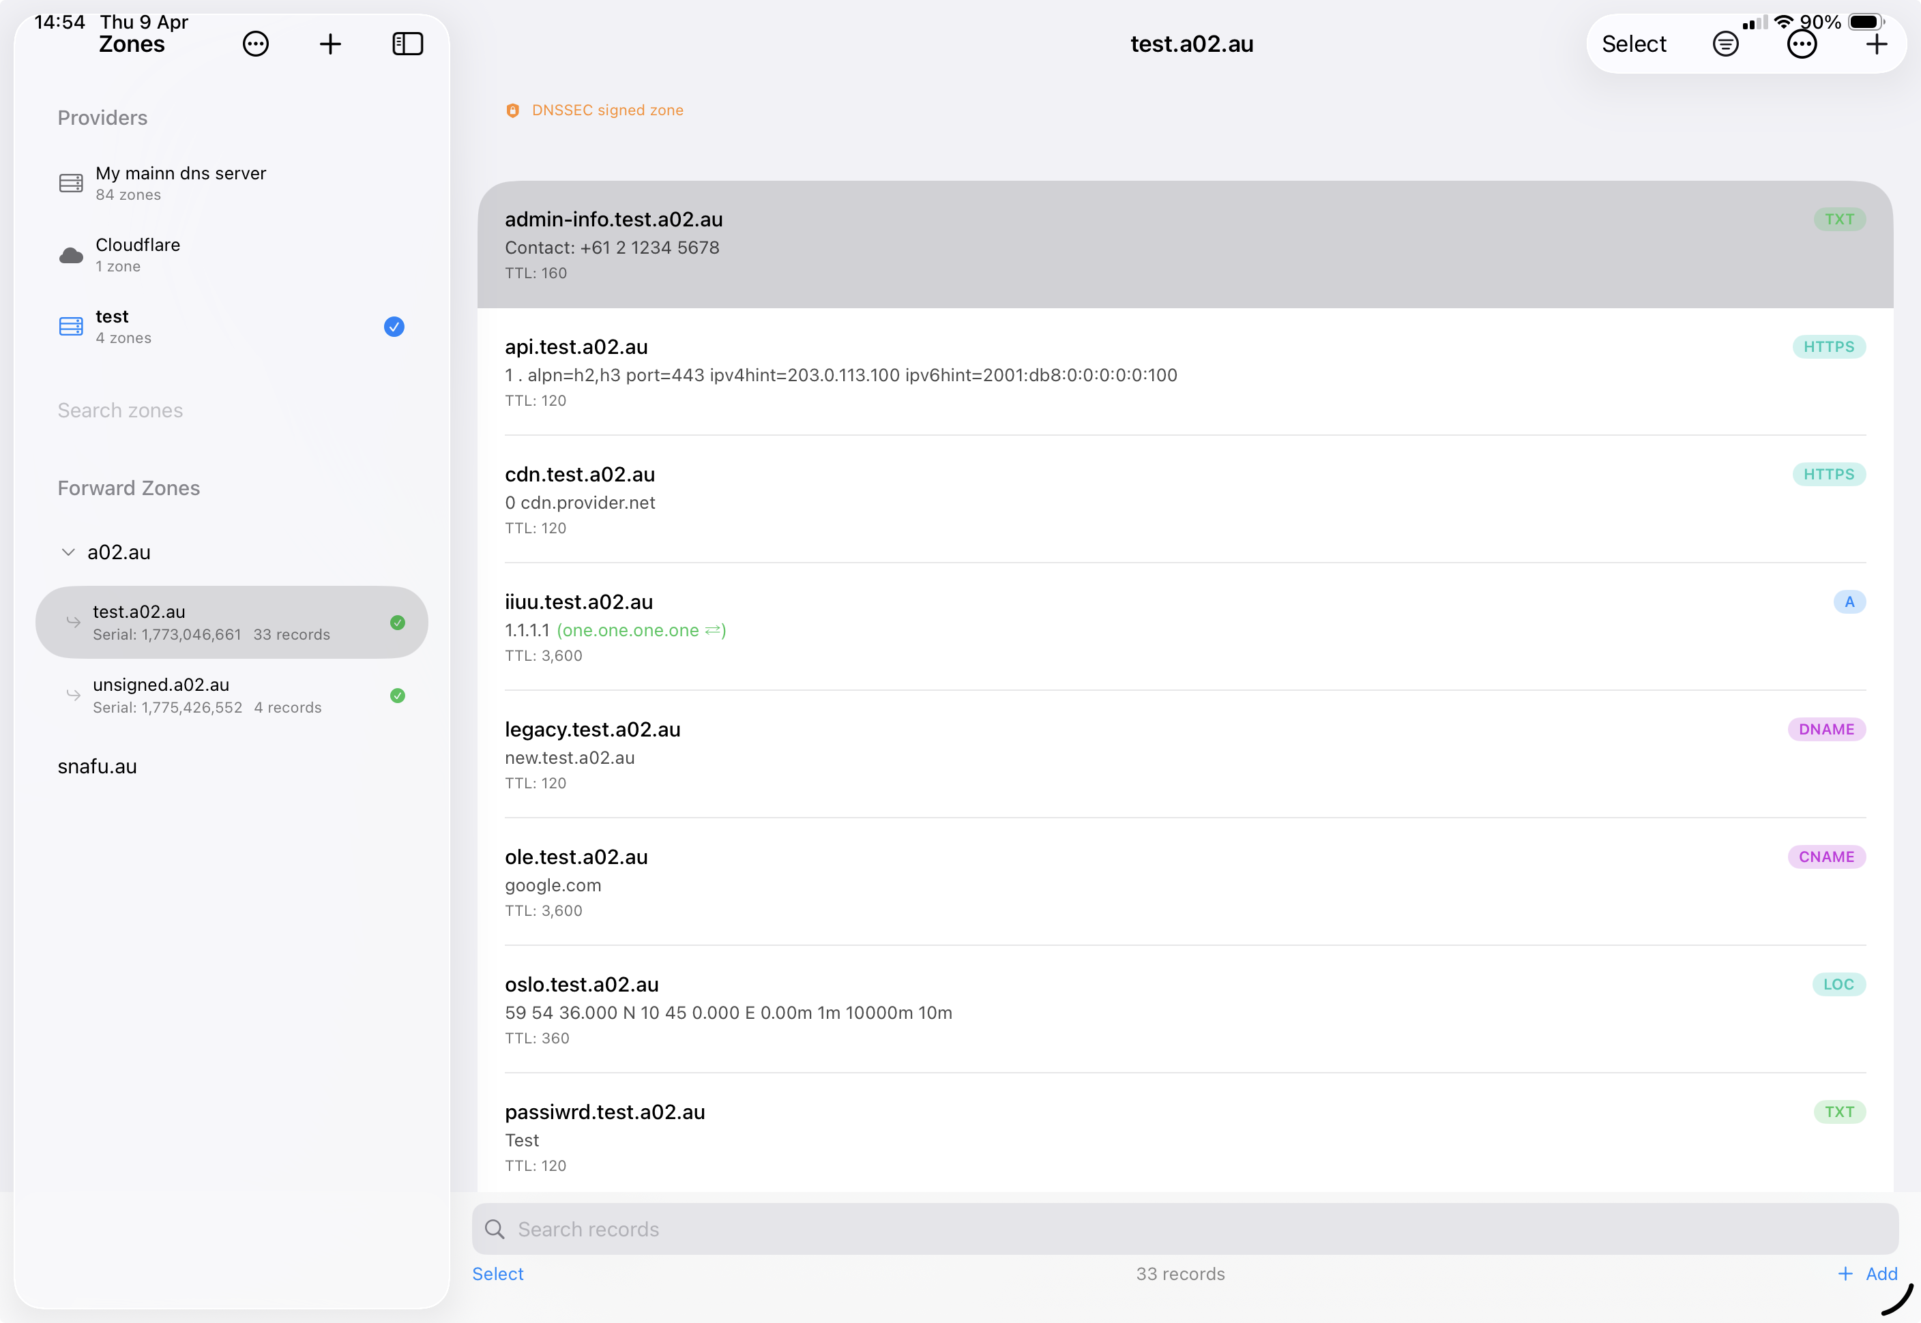Click the 33 records count at bottom

1179,1274
